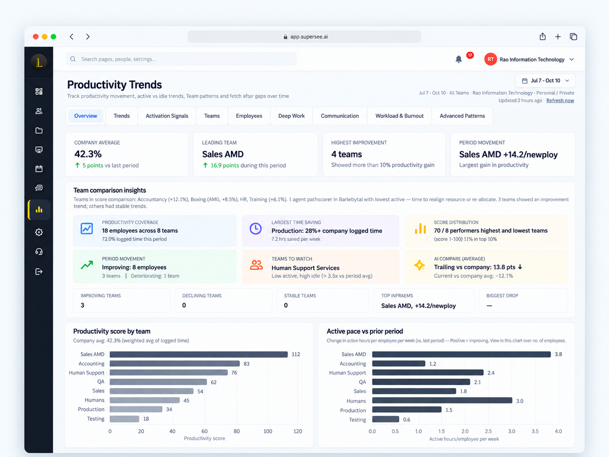Click the browser share icon
This screenshot has width=609, height=457.
click(x=543, y=37)
